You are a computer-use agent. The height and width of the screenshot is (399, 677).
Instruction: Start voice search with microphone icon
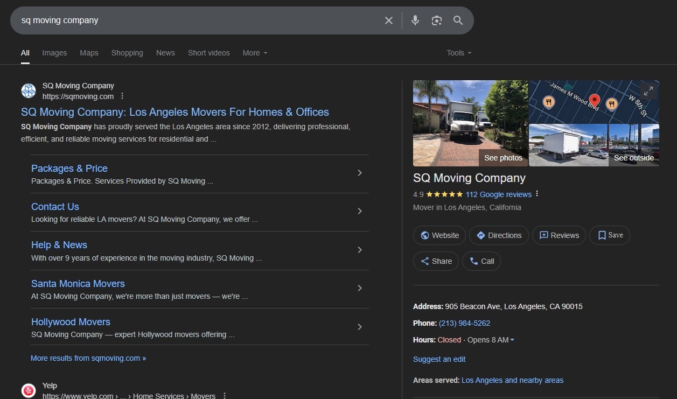coord(415,20)
